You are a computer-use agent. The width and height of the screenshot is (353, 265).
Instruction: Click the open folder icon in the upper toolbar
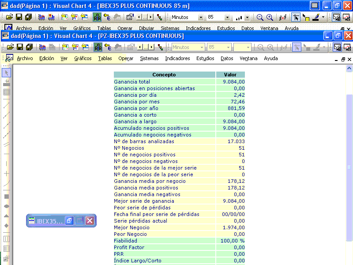pyautogui.click(x=9, y=17)
